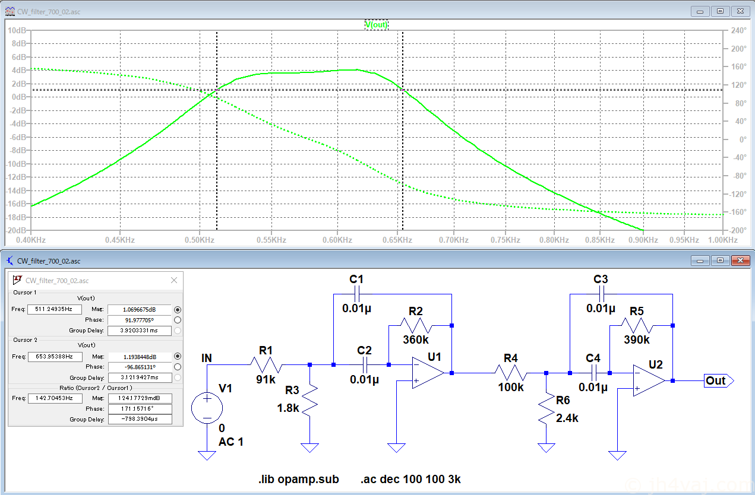Select Cursor 2 Mag radio button
The height and width of the screenshot is (495, 755).
[177, 356]
